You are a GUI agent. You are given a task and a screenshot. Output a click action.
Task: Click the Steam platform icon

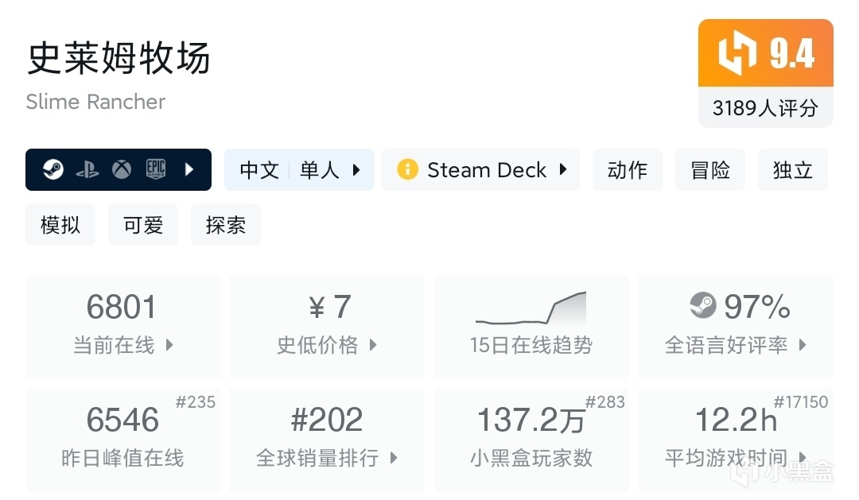click(x=54, y=169)
